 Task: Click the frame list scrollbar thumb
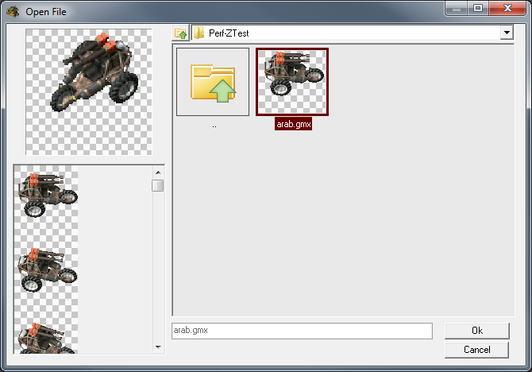click(158, 186)
